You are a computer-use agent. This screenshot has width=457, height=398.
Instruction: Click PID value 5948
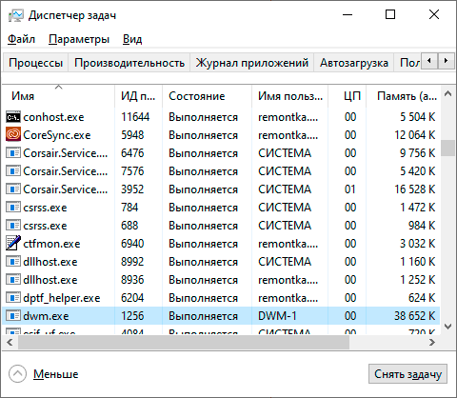coord(132,135)
